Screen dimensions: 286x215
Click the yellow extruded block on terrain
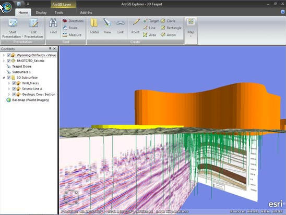click(x=137, y=127)
